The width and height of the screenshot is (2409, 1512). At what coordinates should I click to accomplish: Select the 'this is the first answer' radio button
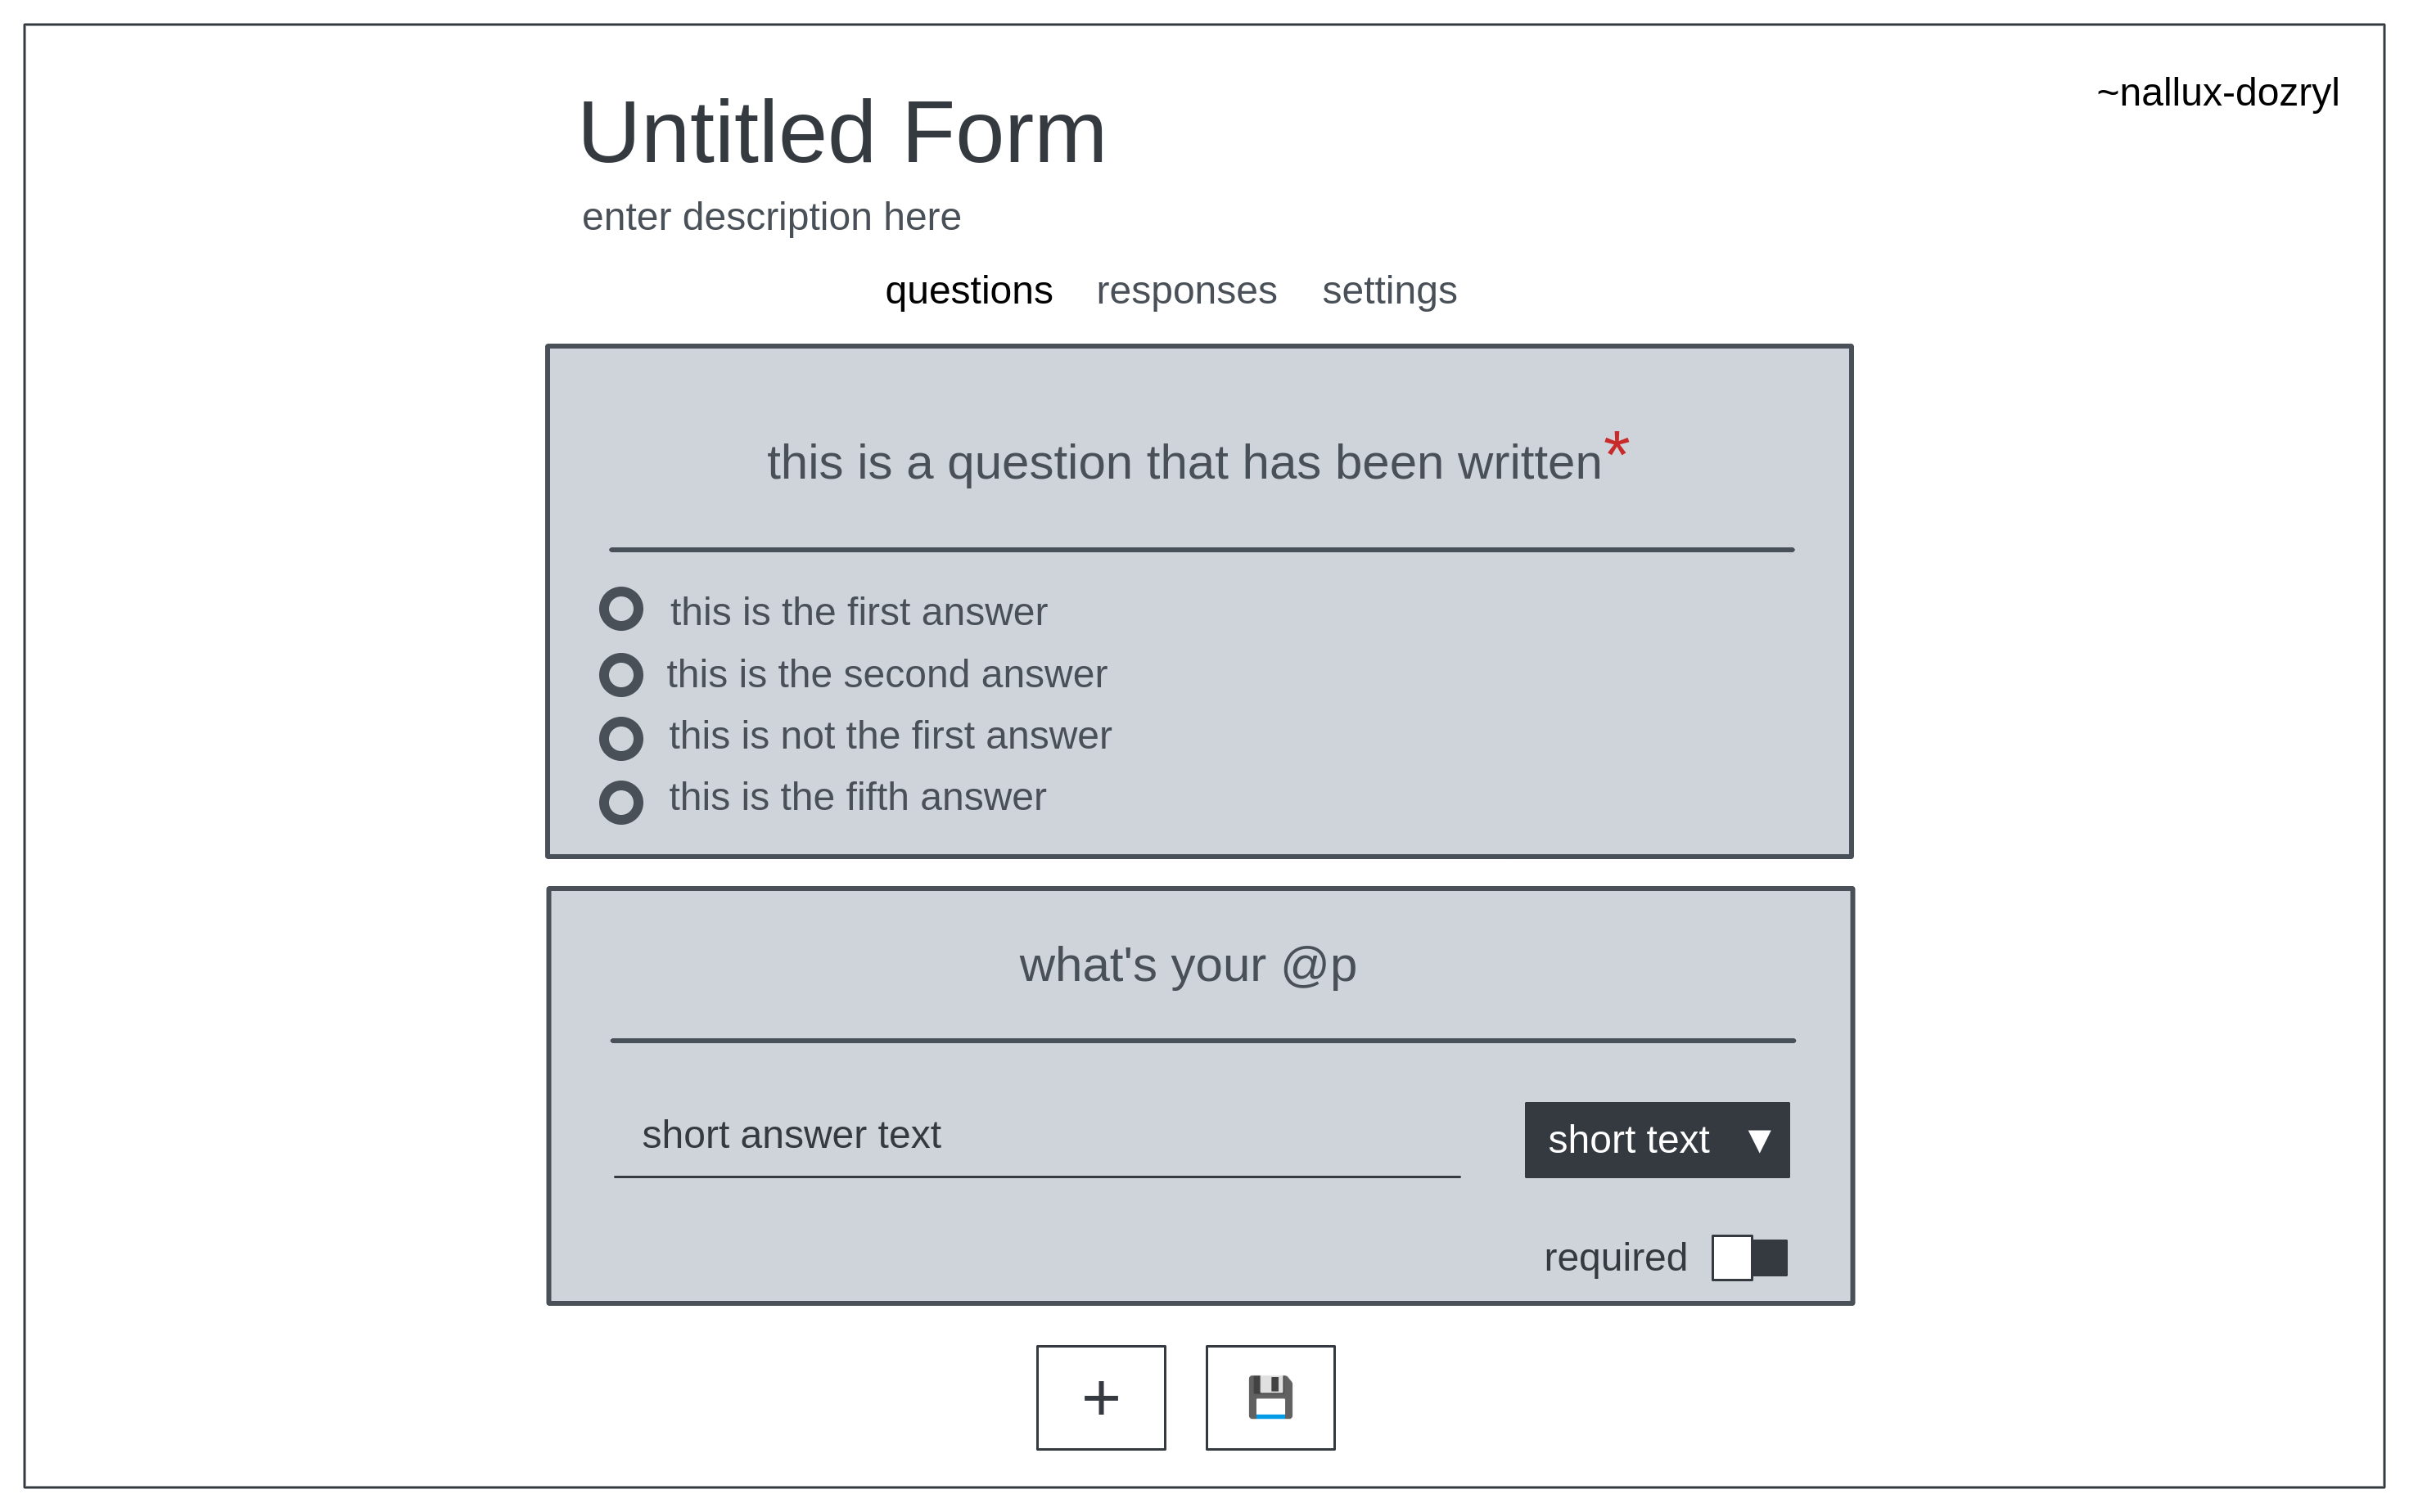pyautogui.click(x=621, y=609)
